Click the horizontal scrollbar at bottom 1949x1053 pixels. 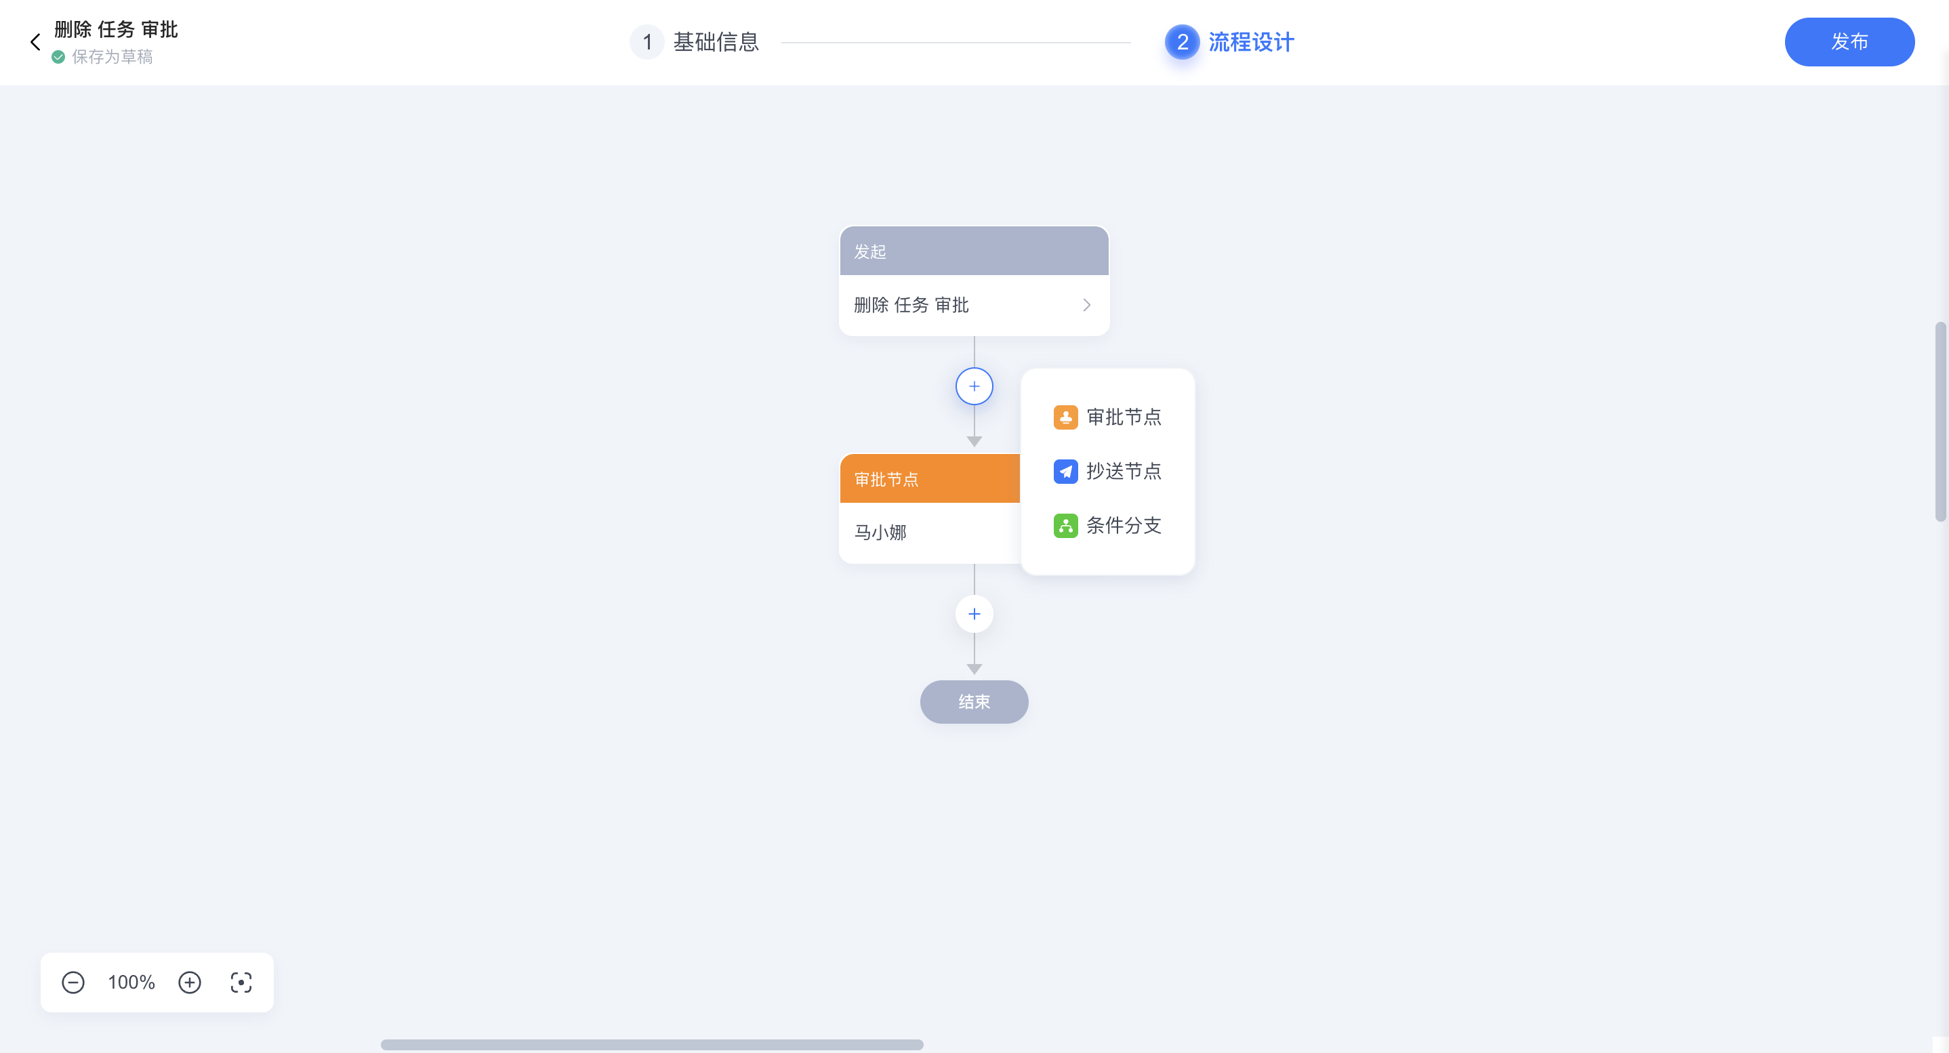click(x=652, y=1045)
